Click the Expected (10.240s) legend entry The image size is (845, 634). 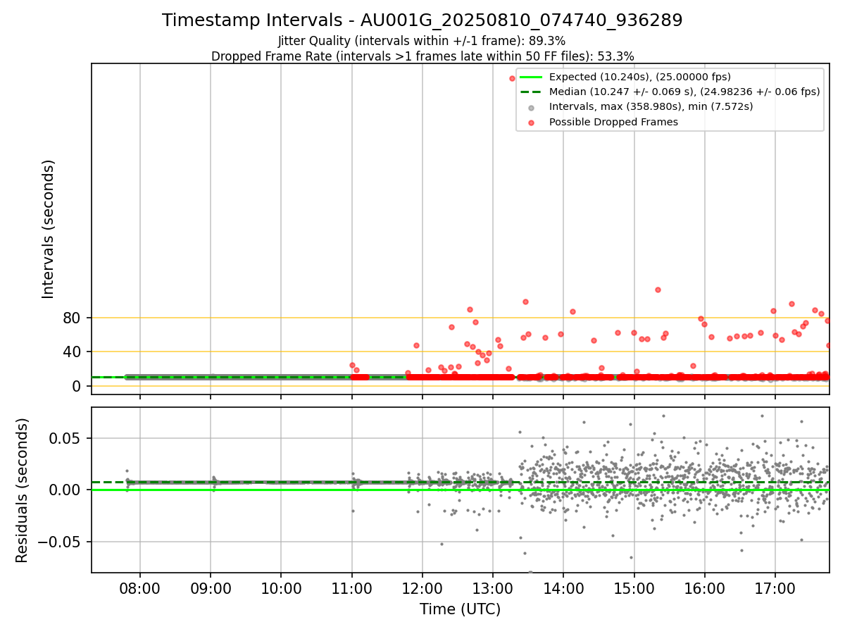coord(640,77)
